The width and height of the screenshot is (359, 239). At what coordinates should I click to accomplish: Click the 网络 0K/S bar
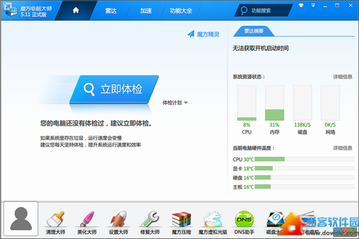330,103
